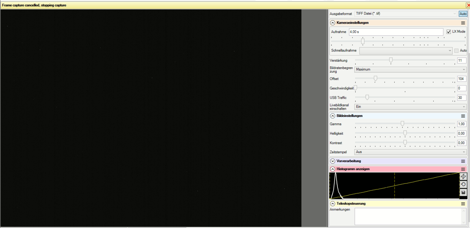The image size is (470, 228).
Task: Open the Schnellaufnahme dropdown
Action: (406, 51)
